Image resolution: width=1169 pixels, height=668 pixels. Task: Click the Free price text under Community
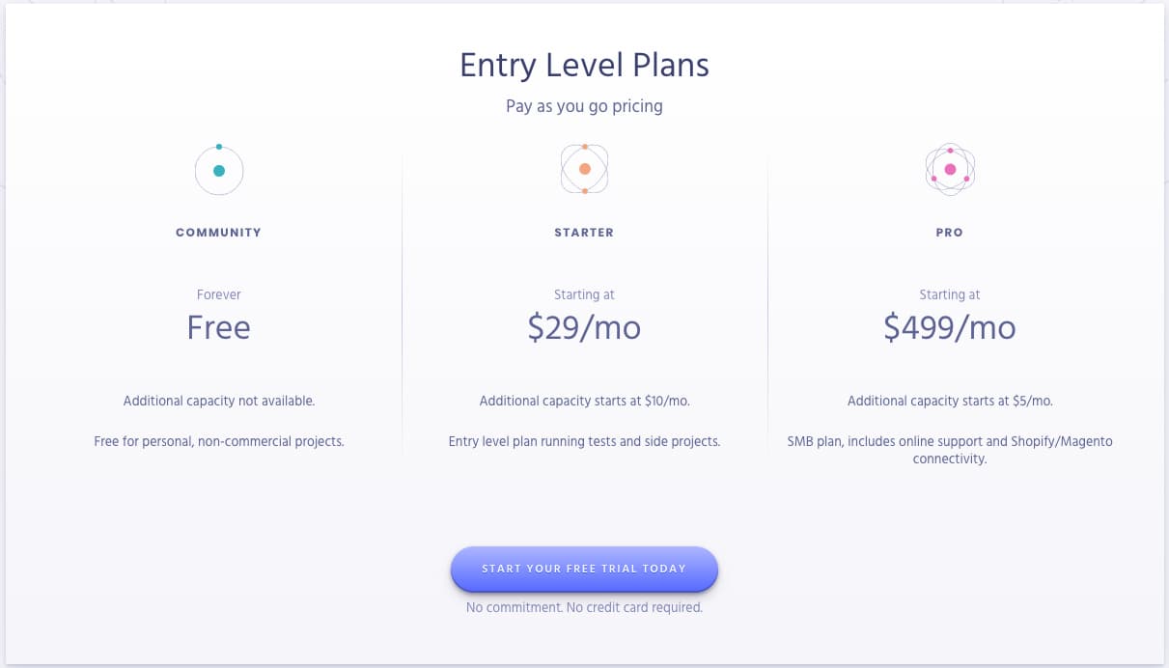pos(219,327)
